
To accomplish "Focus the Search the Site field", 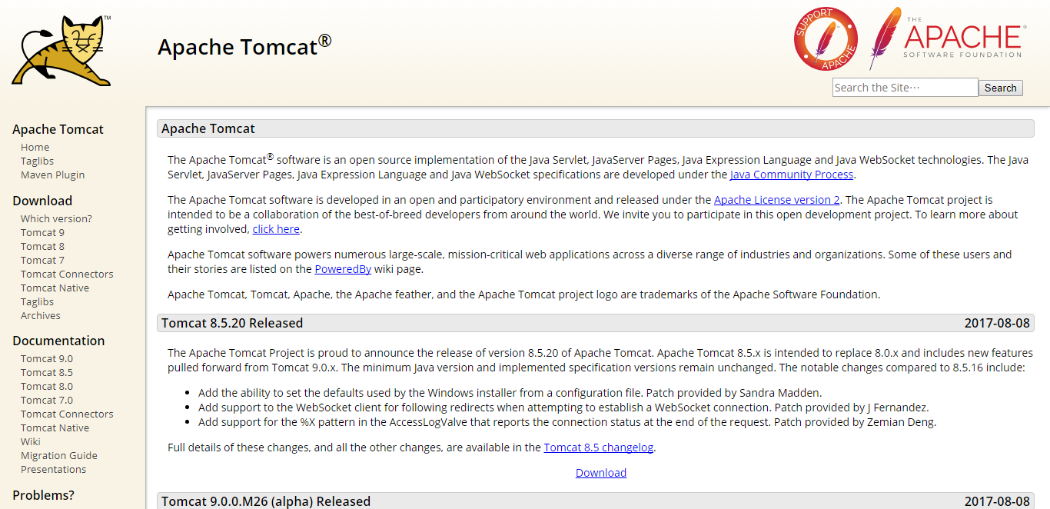I will 905,88.
